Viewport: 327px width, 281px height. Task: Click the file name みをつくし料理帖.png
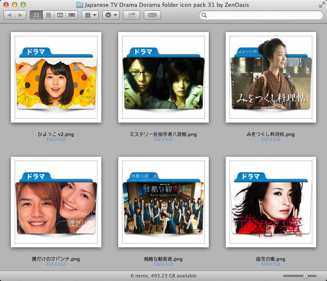[x=270, y=134]
